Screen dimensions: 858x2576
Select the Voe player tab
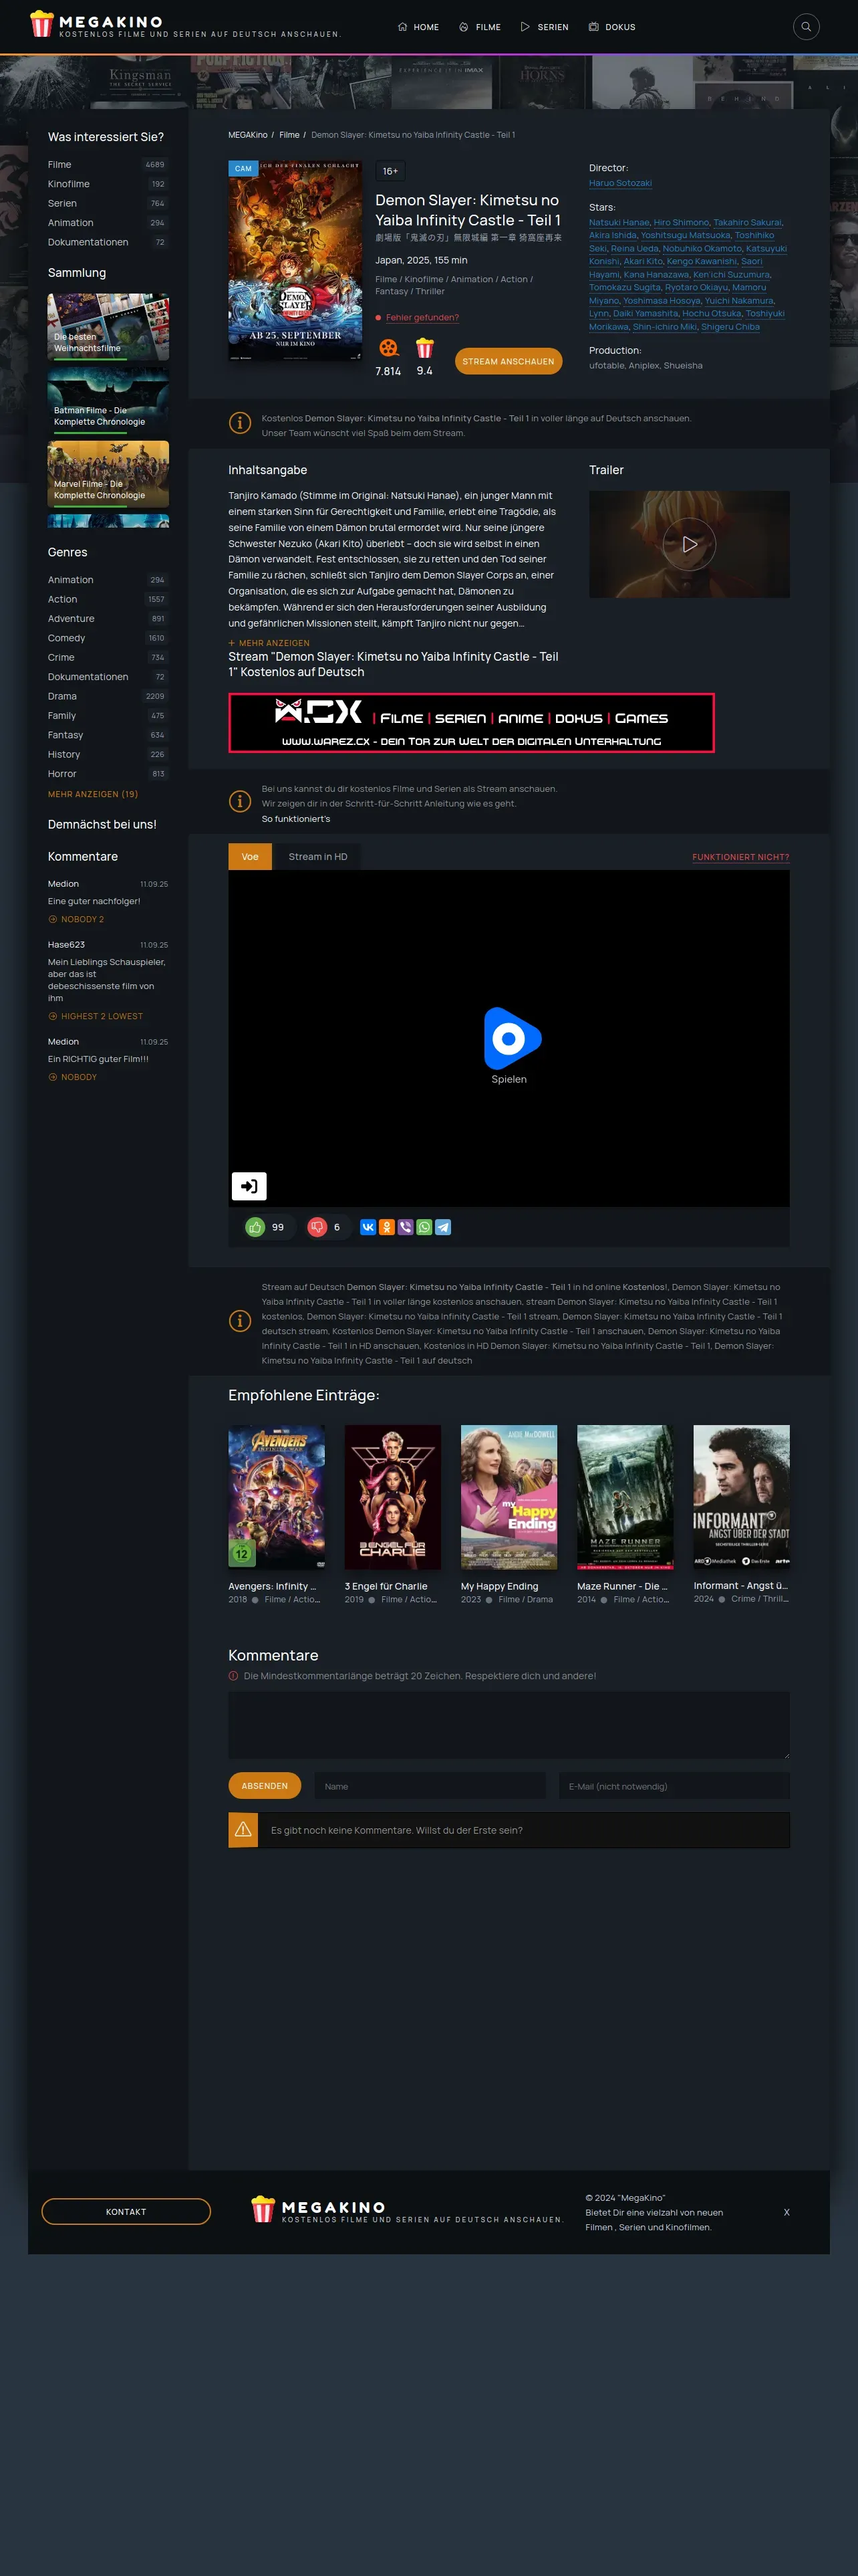tap(250, 857)
